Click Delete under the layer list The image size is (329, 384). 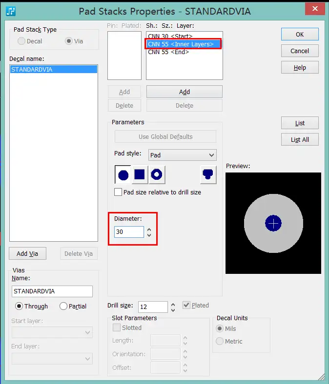click(x=185, y=105)
